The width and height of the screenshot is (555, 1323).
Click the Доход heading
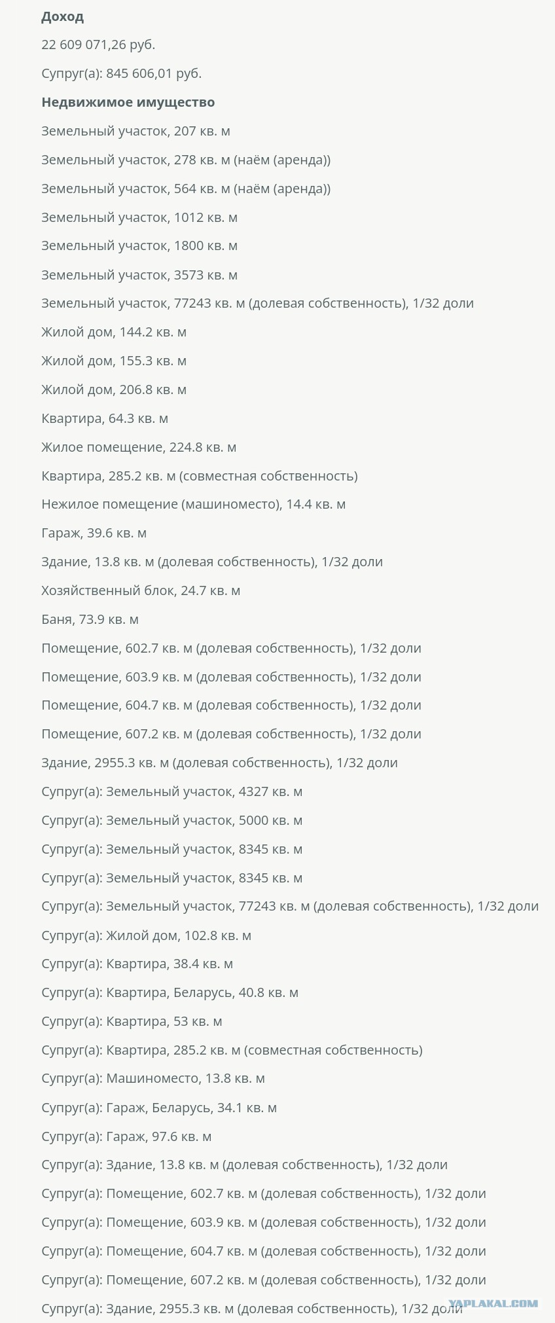62,16
